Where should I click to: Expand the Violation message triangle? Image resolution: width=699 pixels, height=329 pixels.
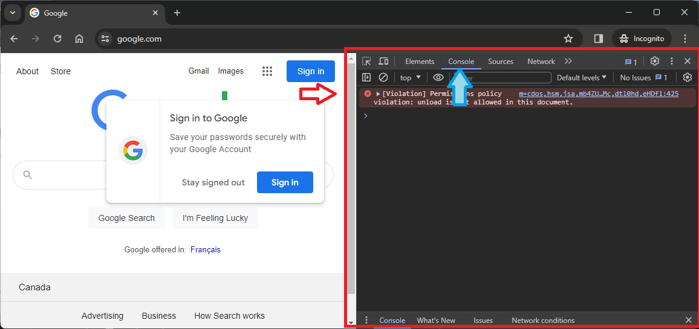click(378, 94)
